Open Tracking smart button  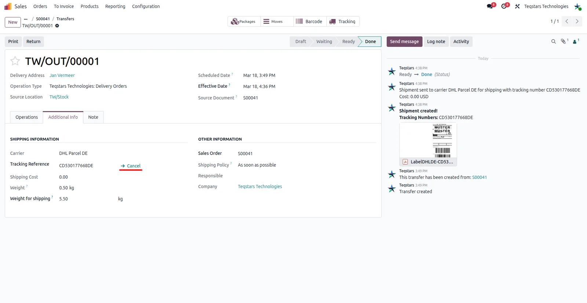coord(343,22)
